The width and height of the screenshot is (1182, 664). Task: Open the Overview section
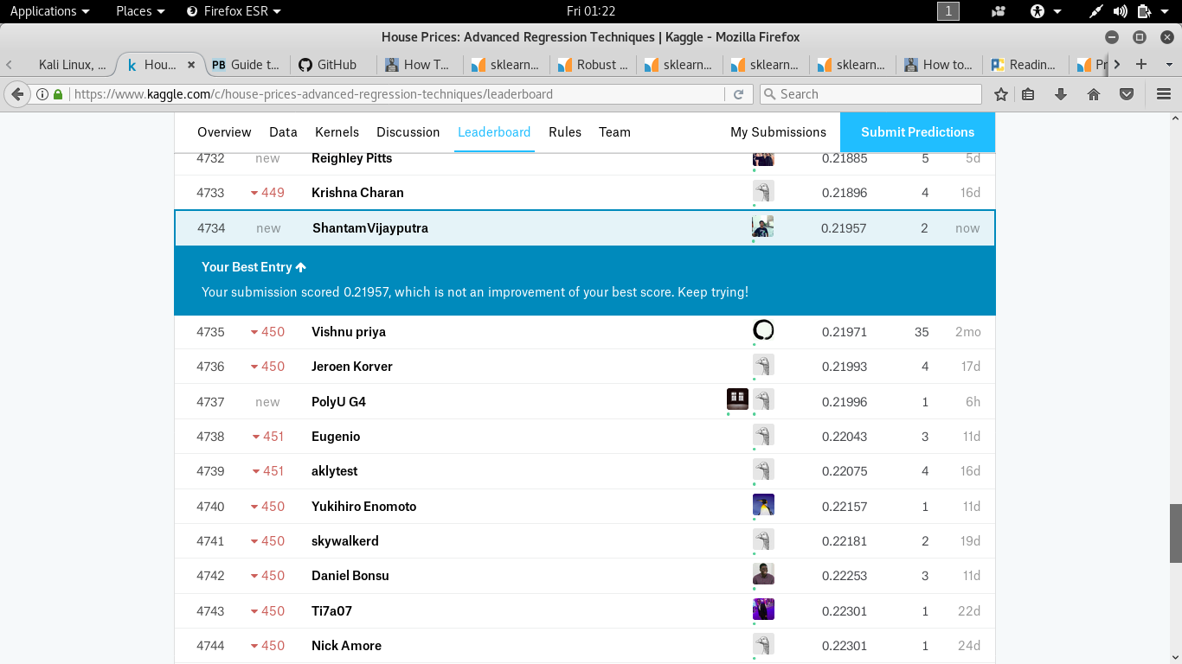(224, 132)
